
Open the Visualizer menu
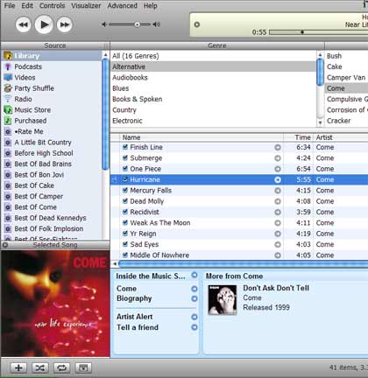[86, 5]
